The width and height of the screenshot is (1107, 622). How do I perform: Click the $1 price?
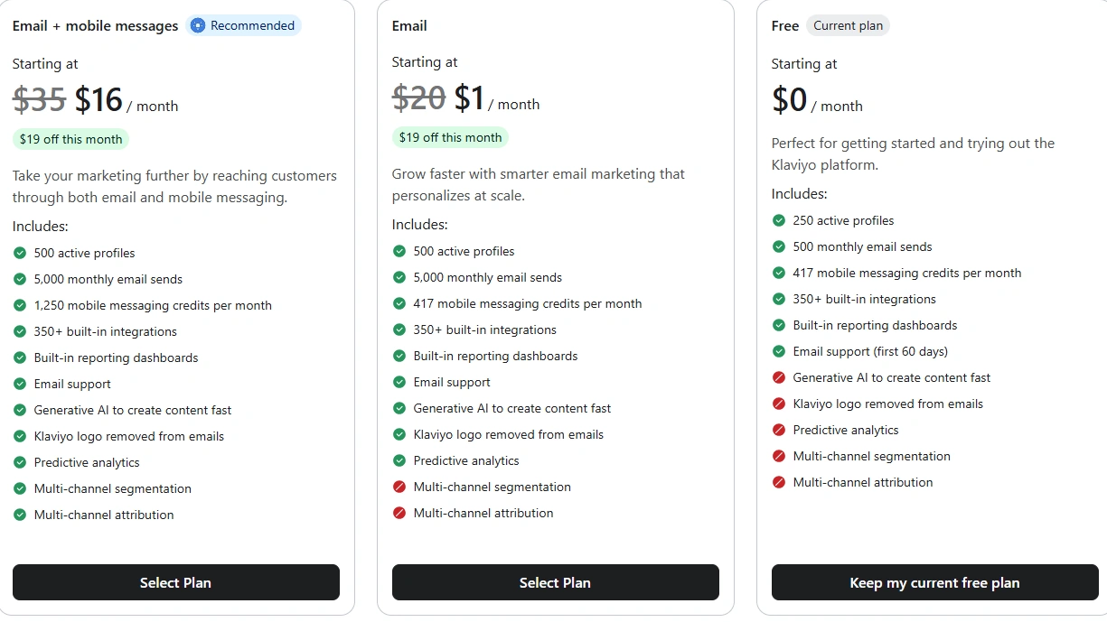tap(470, 97)
